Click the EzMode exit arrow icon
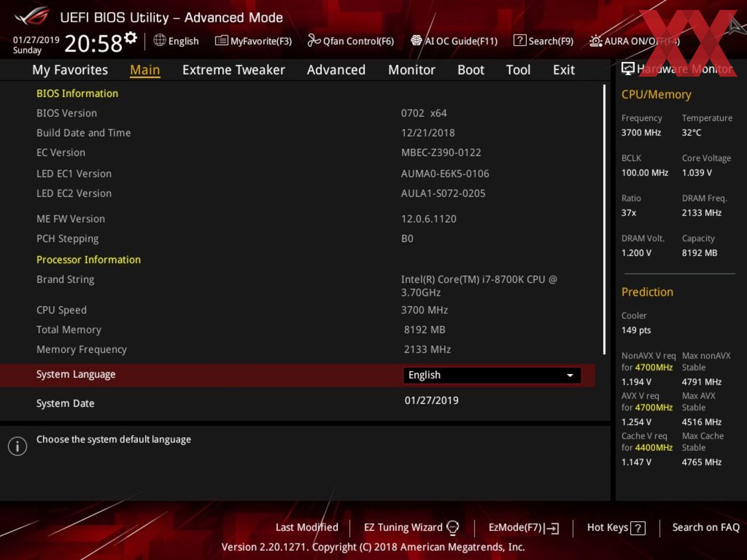 click(552, 528)
